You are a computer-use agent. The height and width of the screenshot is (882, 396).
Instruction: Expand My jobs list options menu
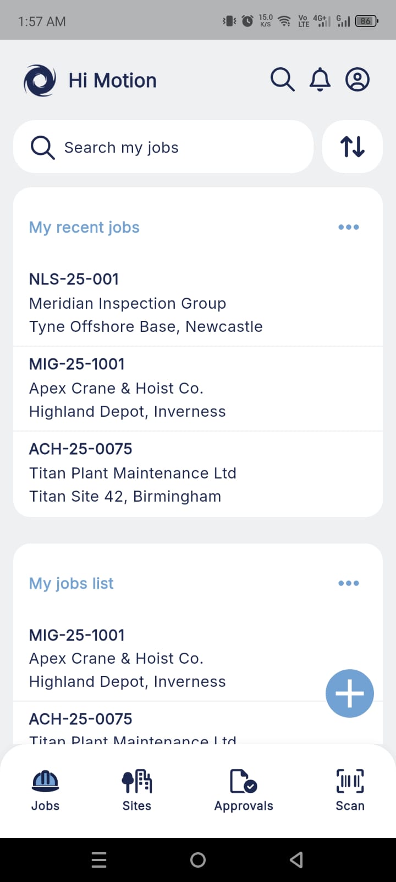[348, 583]
